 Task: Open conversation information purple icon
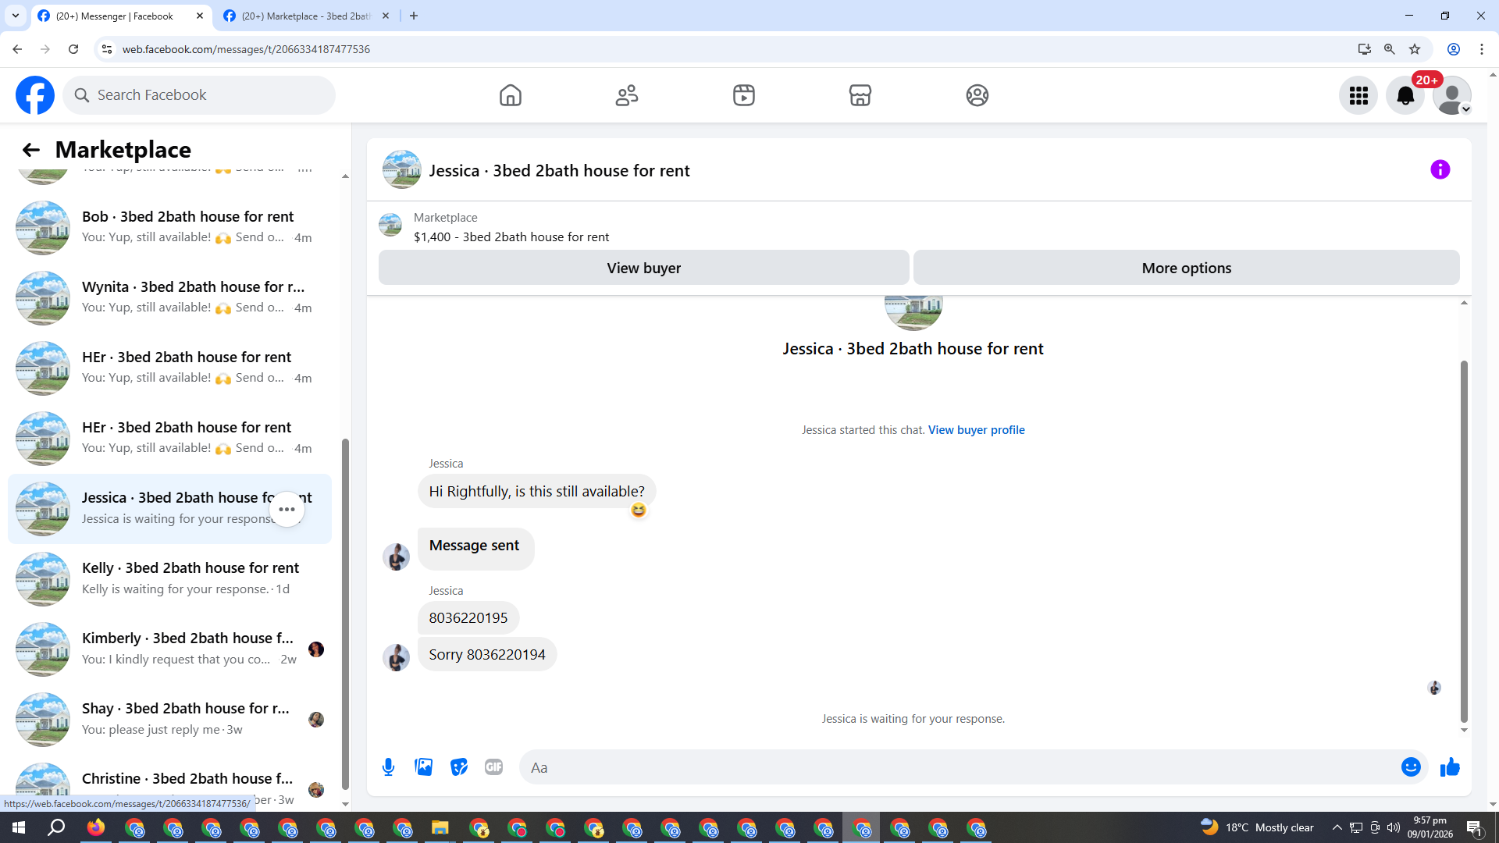click(x=1440, y=169)
